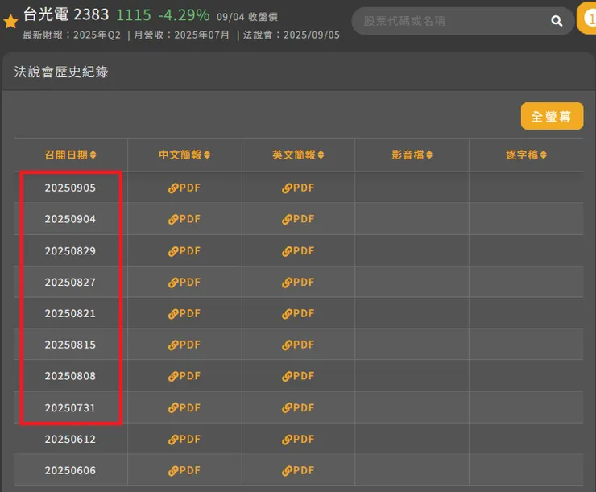
Task: Click the date cell 20250829
Action: pyautogui.click(x=70, y=250)
